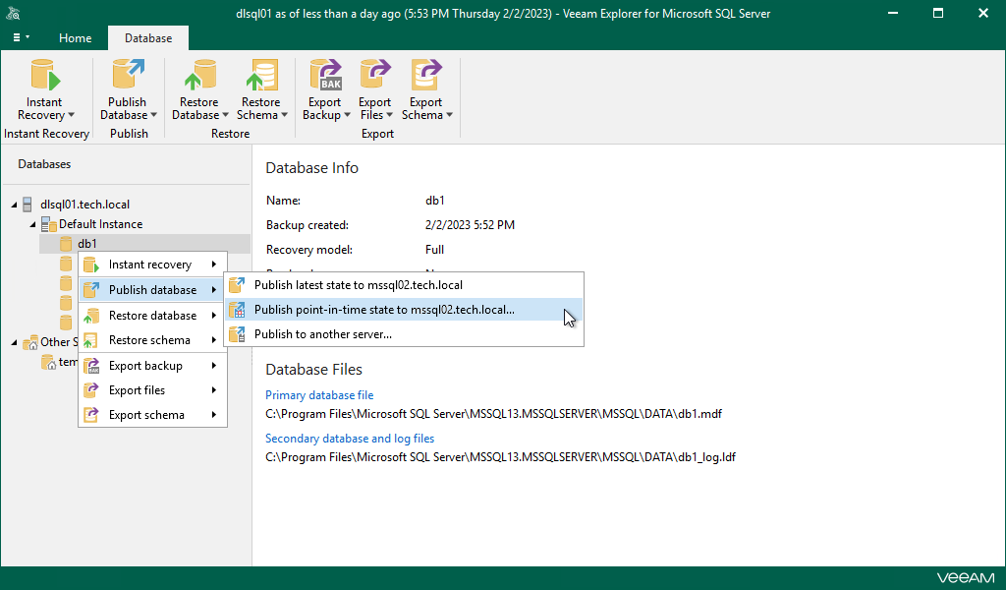Open the Instant Recovery dropdown arrow
This screenshot has width=1006, height=590.
[x=71, y=116]
